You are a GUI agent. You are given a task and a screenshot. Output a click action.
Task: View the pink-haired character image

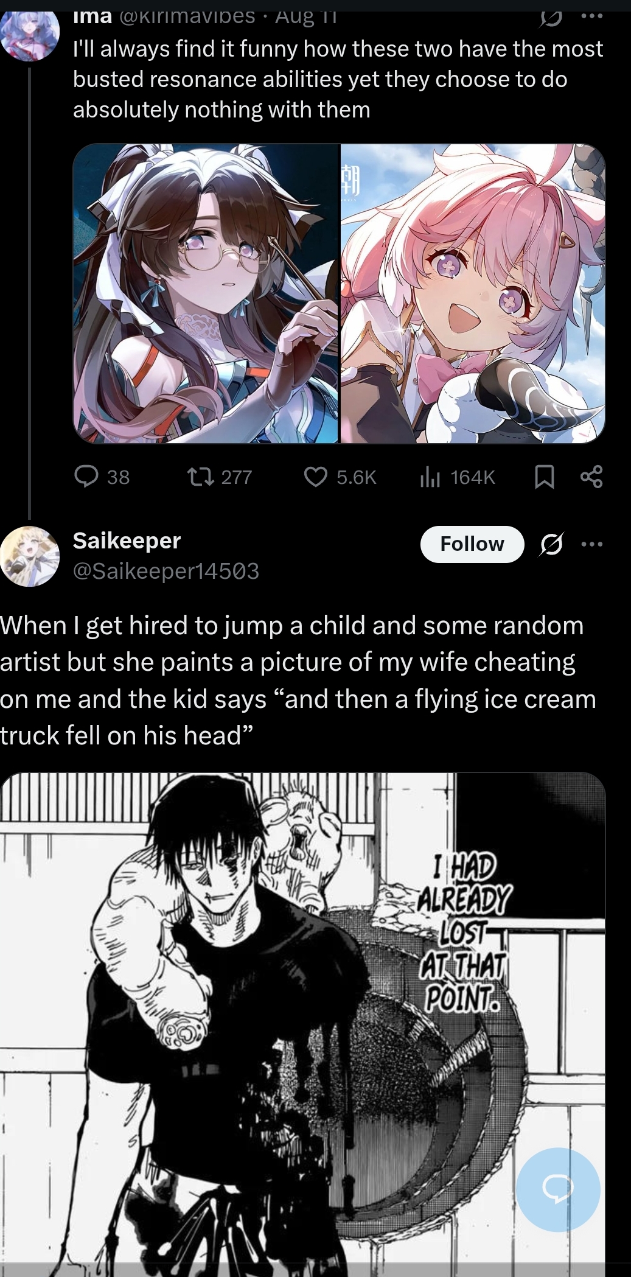(x=473, y=293)
